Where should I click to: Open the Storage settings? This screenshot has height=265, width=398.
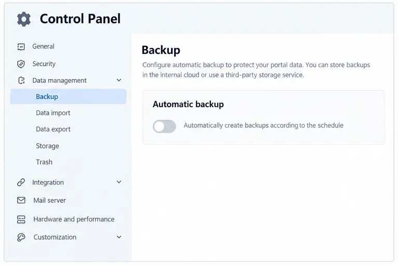(x=48, y=146)
